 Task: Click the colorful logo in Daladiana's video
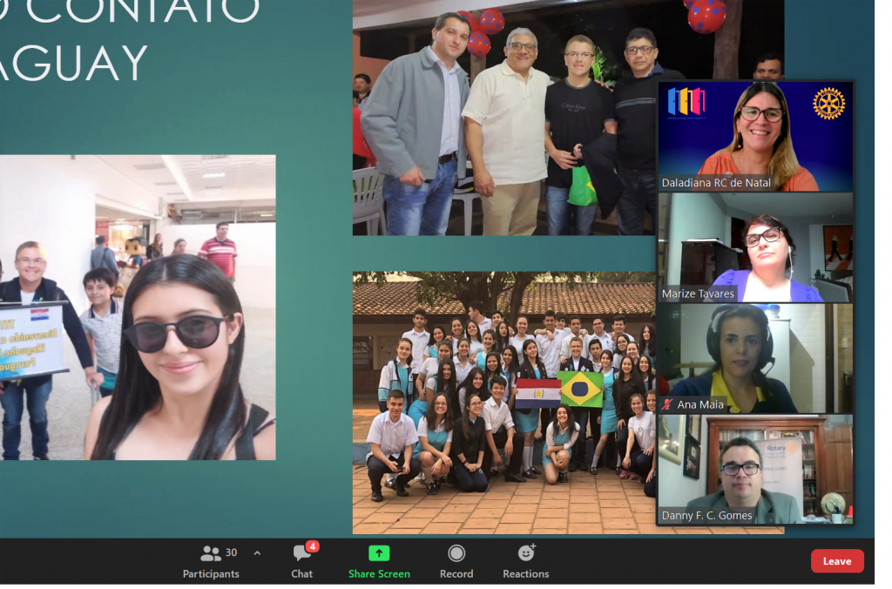click(686, 103)
